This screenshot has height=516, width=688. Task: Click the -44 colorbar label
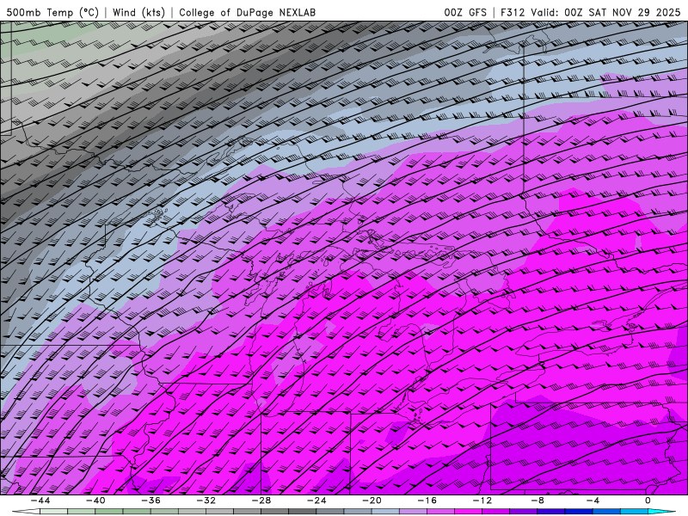coord(40,501)
